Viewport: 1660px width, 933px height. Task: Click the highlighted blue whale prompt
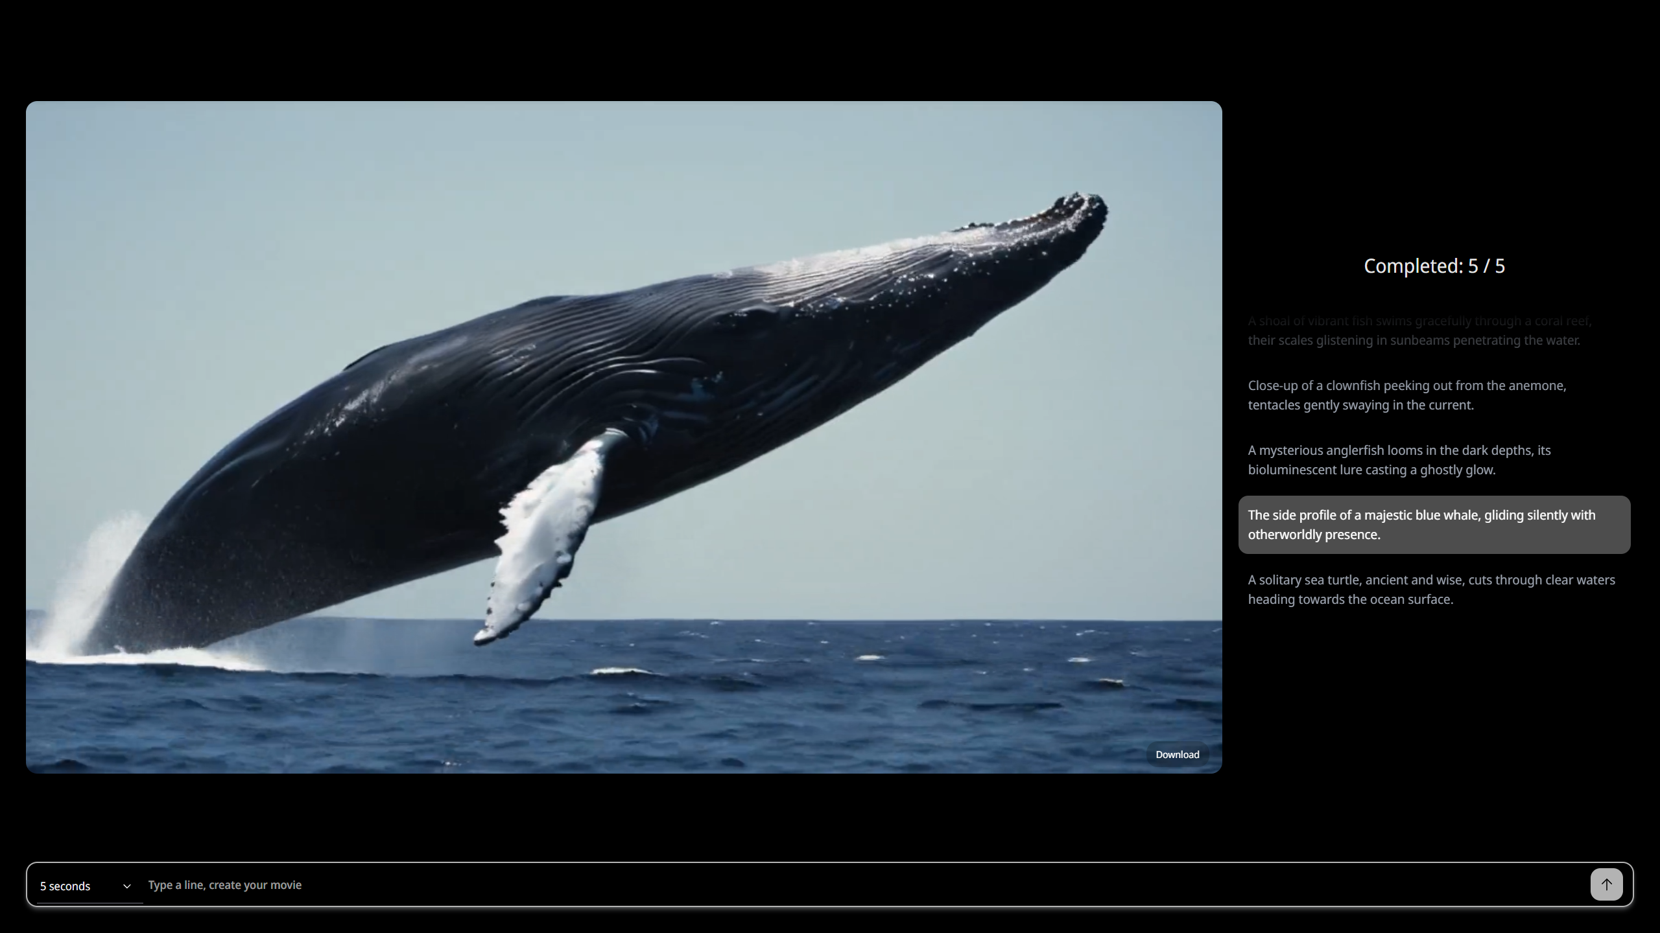(1433, 525)
